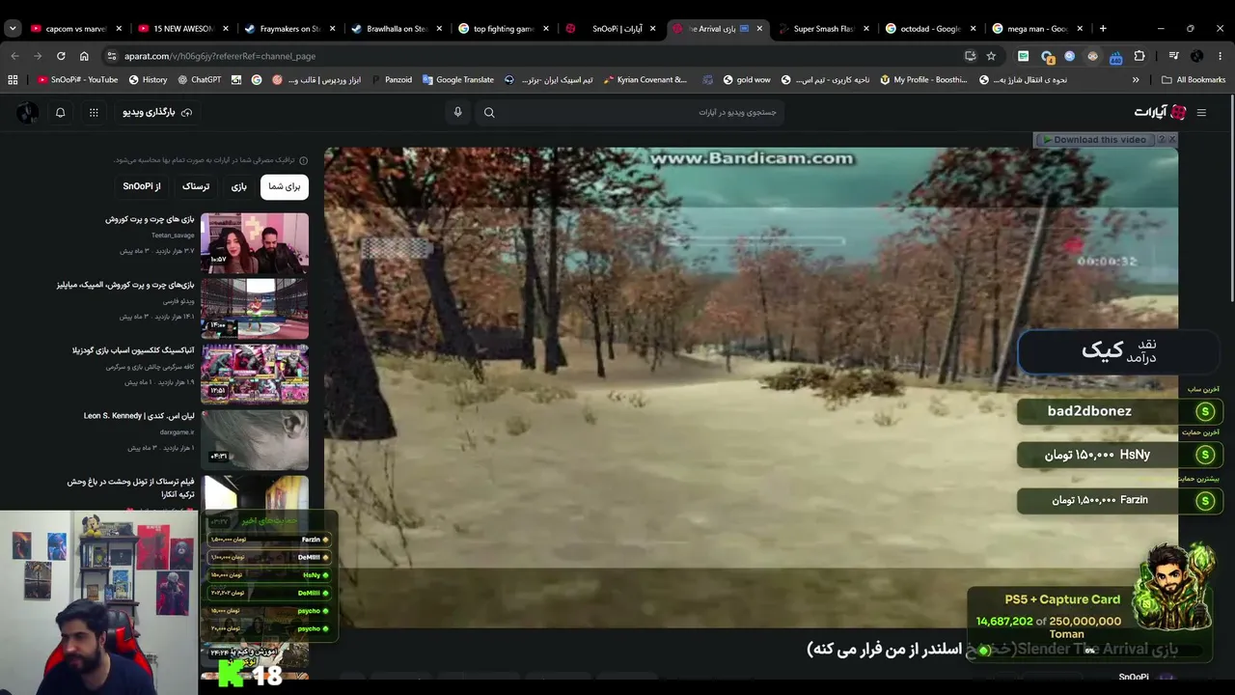1235x695 pixels.
Task: Open the All Bookmarks folder
Action: 1194,80
